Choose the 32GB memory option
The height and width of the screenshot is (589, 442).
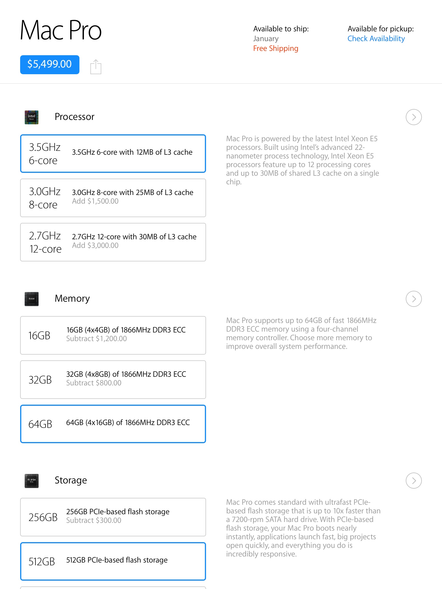113,380
